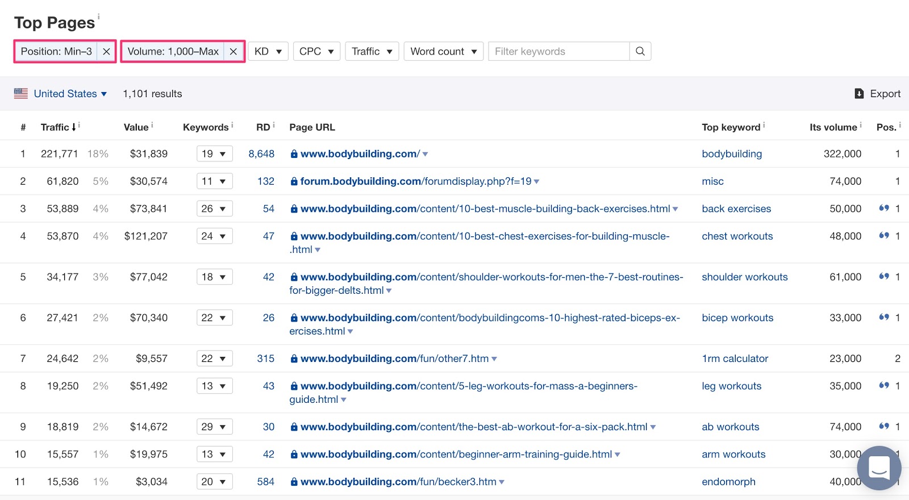Click info icon next to Its volume header
Viewport: 909px width, 500px height.
[x=861, y=124]
